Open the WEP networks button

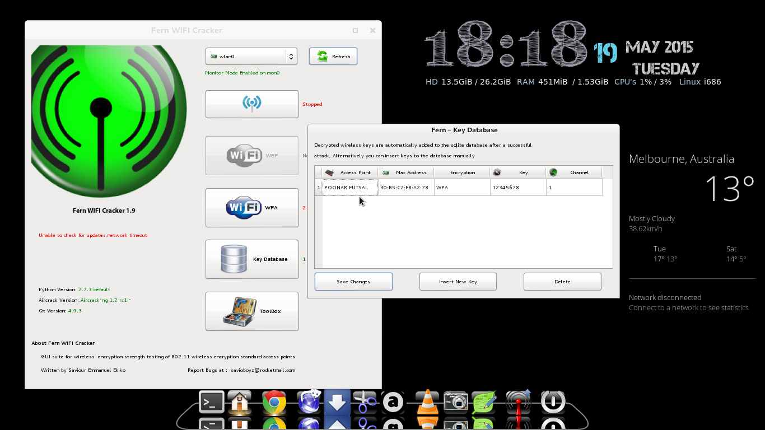(x=251, y=156)
